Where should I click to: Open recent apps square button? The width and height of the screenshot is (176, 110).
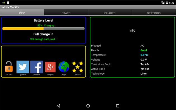[118, 106]
